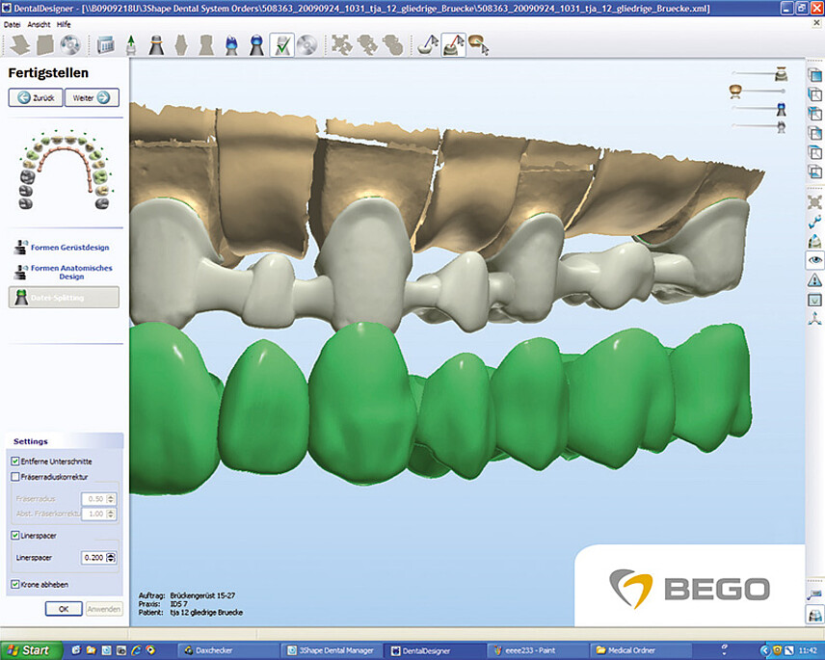Click the Linerspacer value stepper arrows
Screen dimensions: 825x660
pyautogui.click(x=112, y=557)
